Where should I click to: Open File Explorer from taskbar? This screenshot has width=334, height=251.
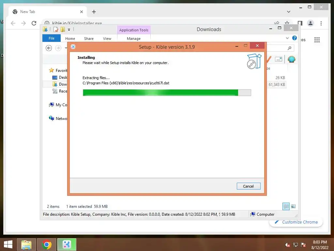[26, 244]
